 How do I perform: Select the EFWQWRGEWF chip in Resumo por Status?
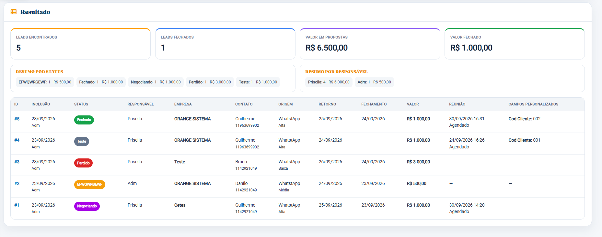point(45,82)
